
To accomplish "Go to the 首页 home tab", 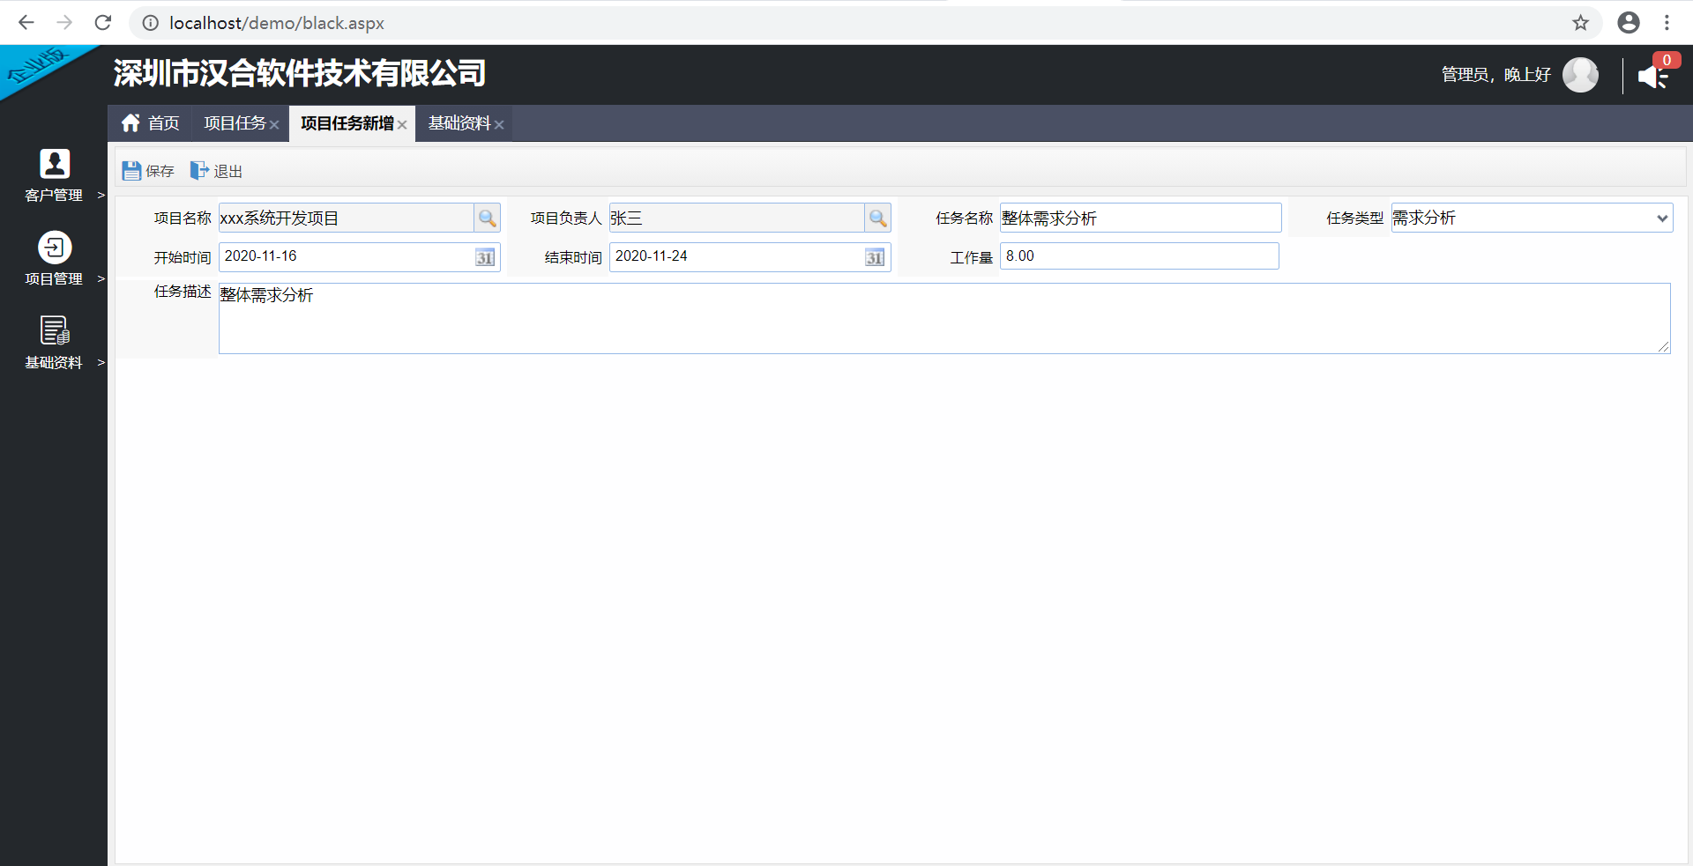I will click(151, 123).
